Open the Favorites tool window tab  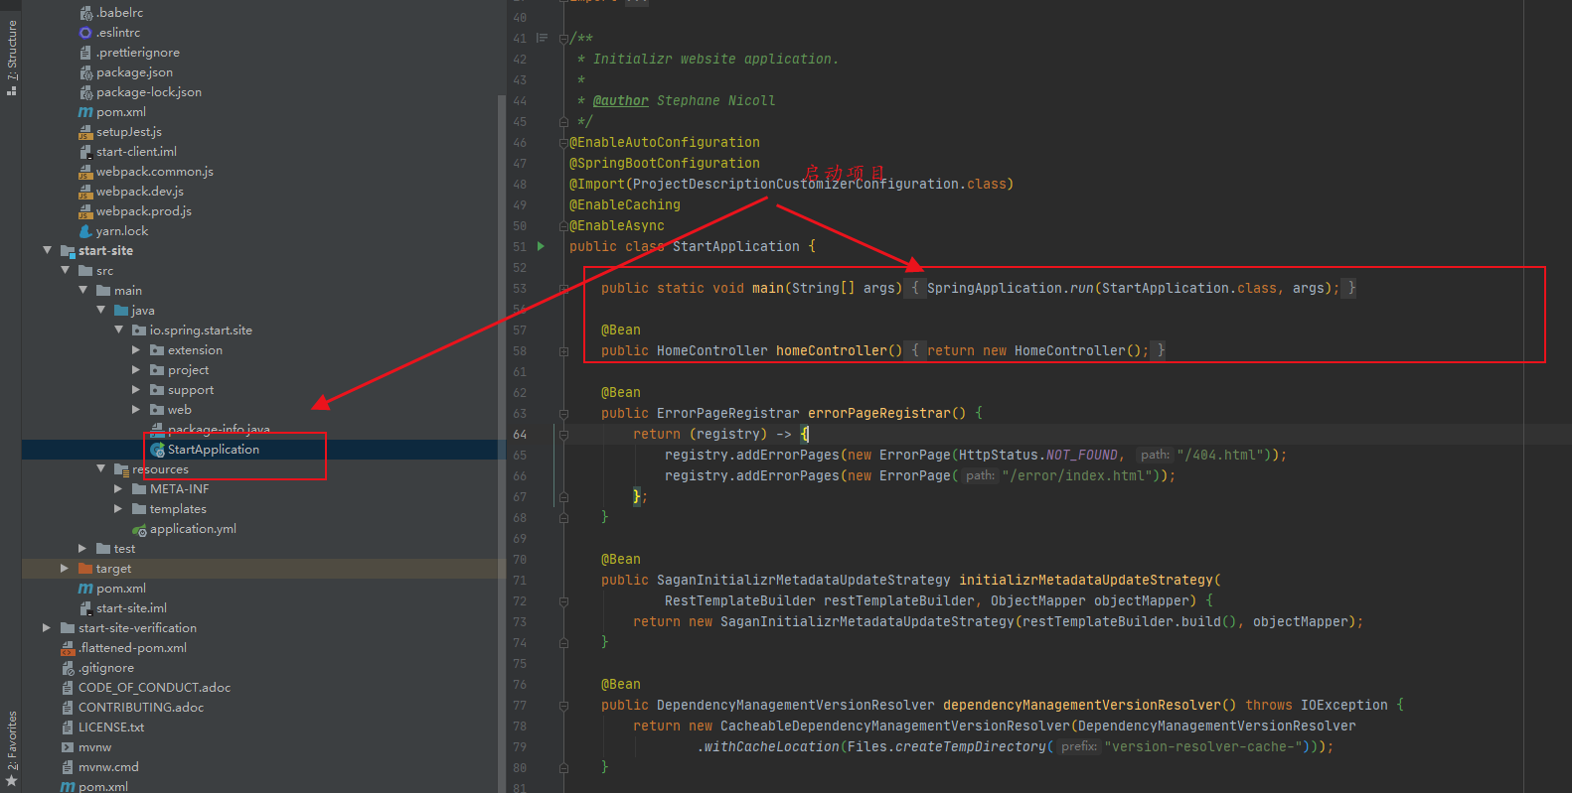(11, 749)
